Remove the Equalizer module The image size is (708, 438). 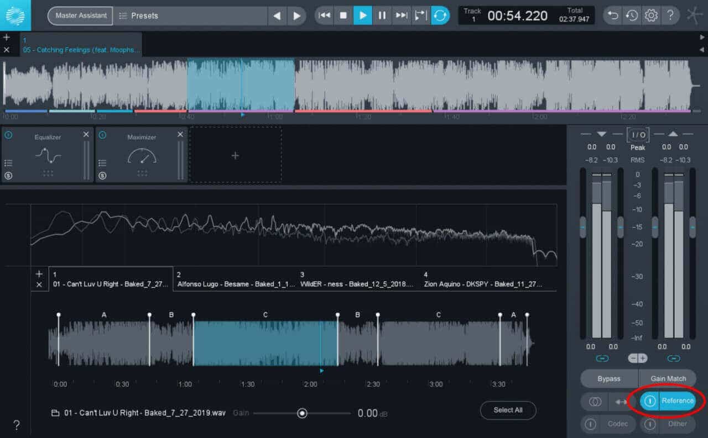tap(86, 134)
